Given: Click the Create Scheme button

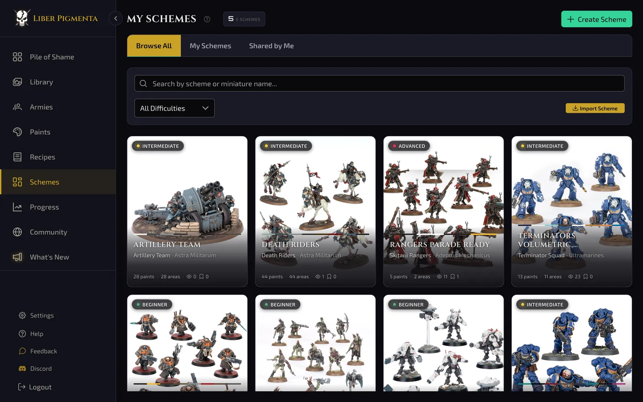Looking at the screenshot, I should click(x=596, y=19).
